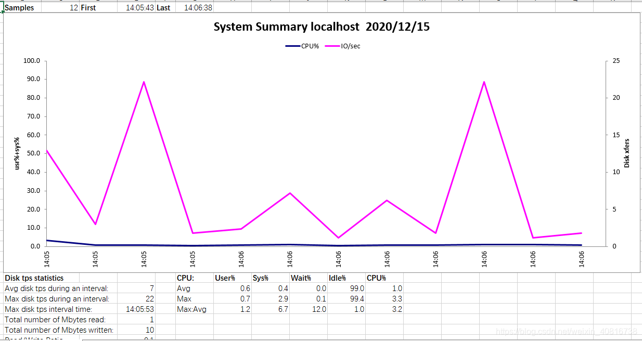Select the 50.0 left axis label

click(33, 153)
